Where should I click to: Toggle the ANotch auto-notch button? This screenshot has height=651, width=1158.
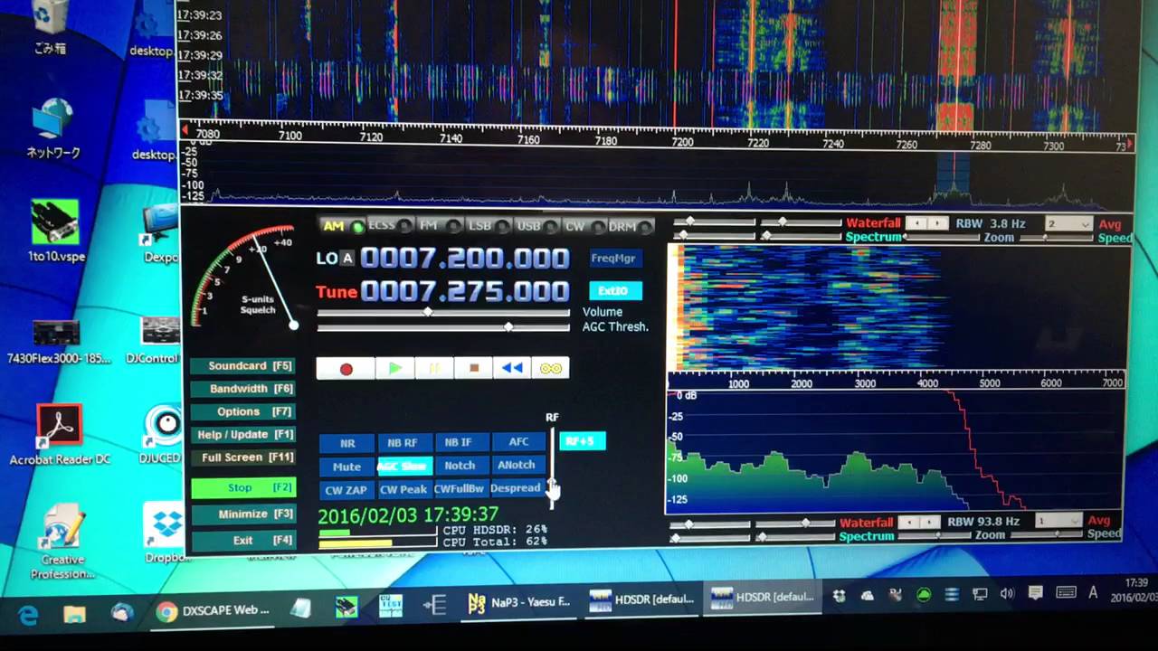(517, 465)
